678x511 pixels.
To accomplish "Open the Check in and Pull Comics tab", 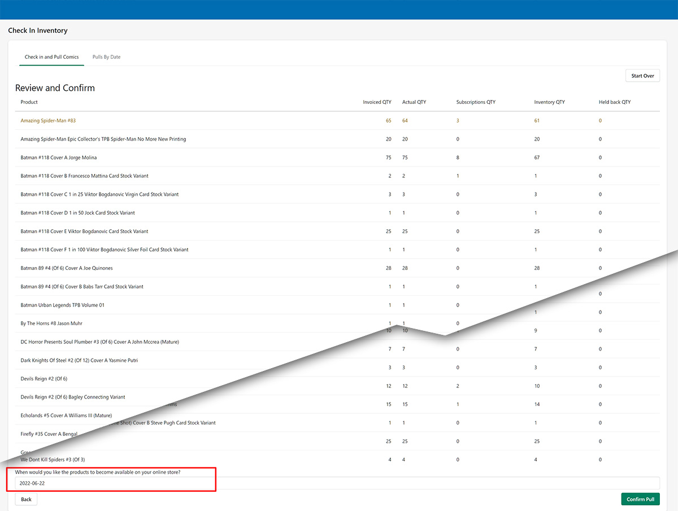I will point(51,57).
